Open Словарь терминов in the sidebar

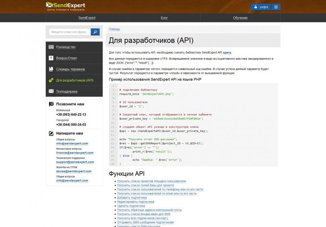(70, 69)
